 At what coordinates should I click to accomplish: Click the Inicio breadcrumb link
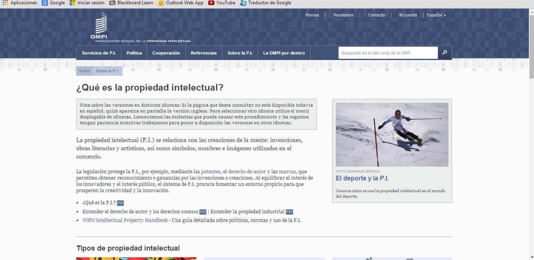84,71
